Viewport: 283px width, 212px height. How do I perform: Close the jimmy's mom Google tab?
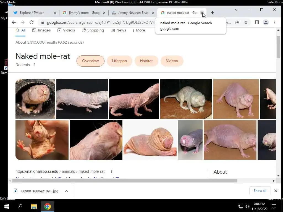click(x=104, y=13)
